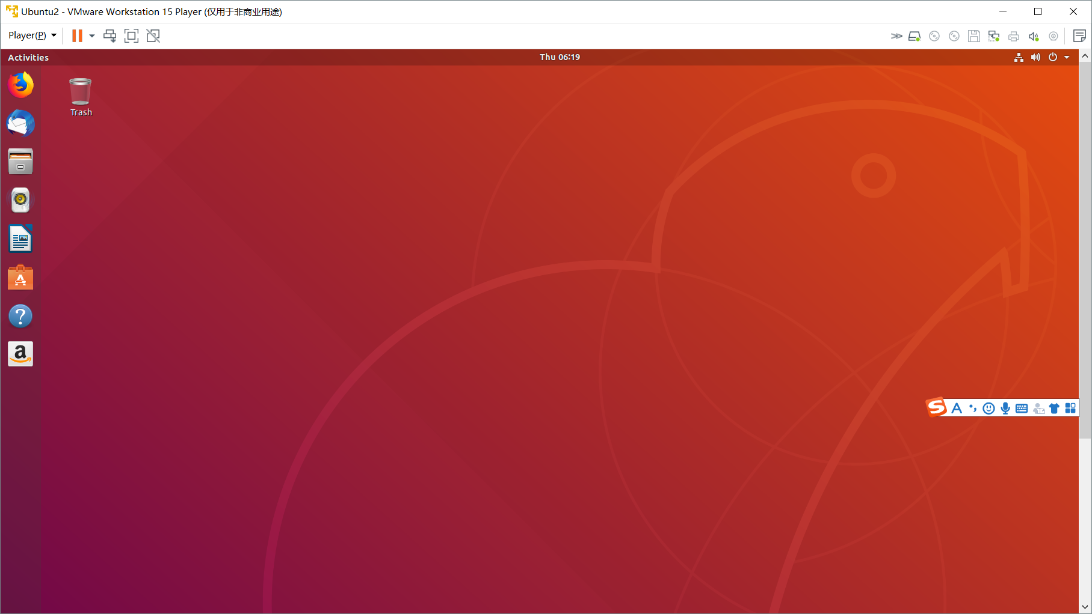Expand the Ubuntu system menu arrow
Screen dimensions: 1092x614
1067,57
